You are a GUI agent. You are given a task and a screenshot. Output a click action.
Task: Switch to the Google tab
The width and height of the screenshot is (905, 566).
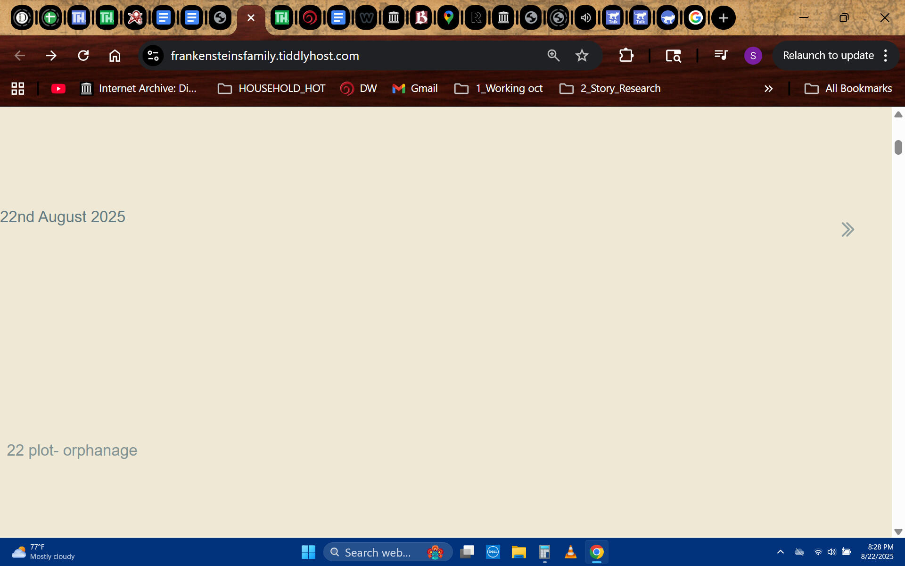pos(695,18)
